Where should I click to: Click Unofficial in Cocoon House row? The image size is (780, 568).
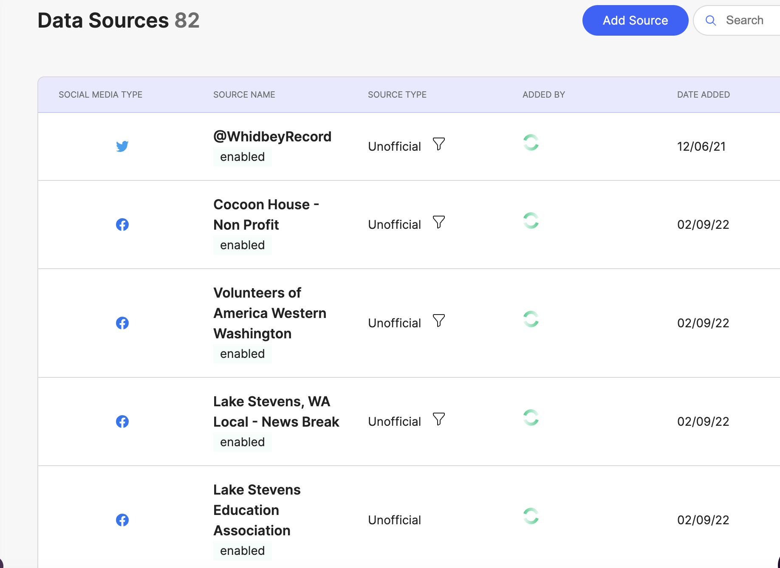[x=394, y=225]
